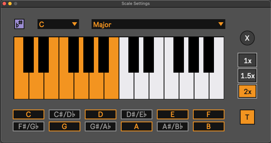Select the 2x zoom size
The width and height of the screenshot is (271, 143).
point(247,91)
